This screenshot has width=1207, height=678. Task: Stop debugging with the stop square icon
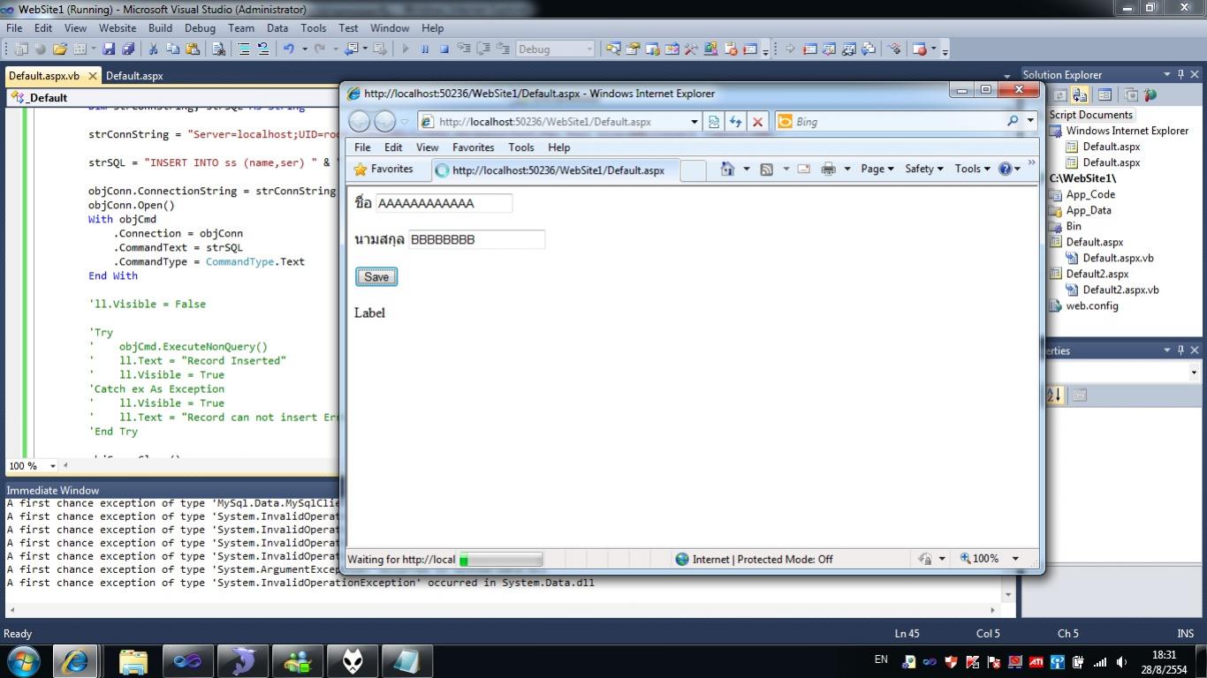click(444, 49)
